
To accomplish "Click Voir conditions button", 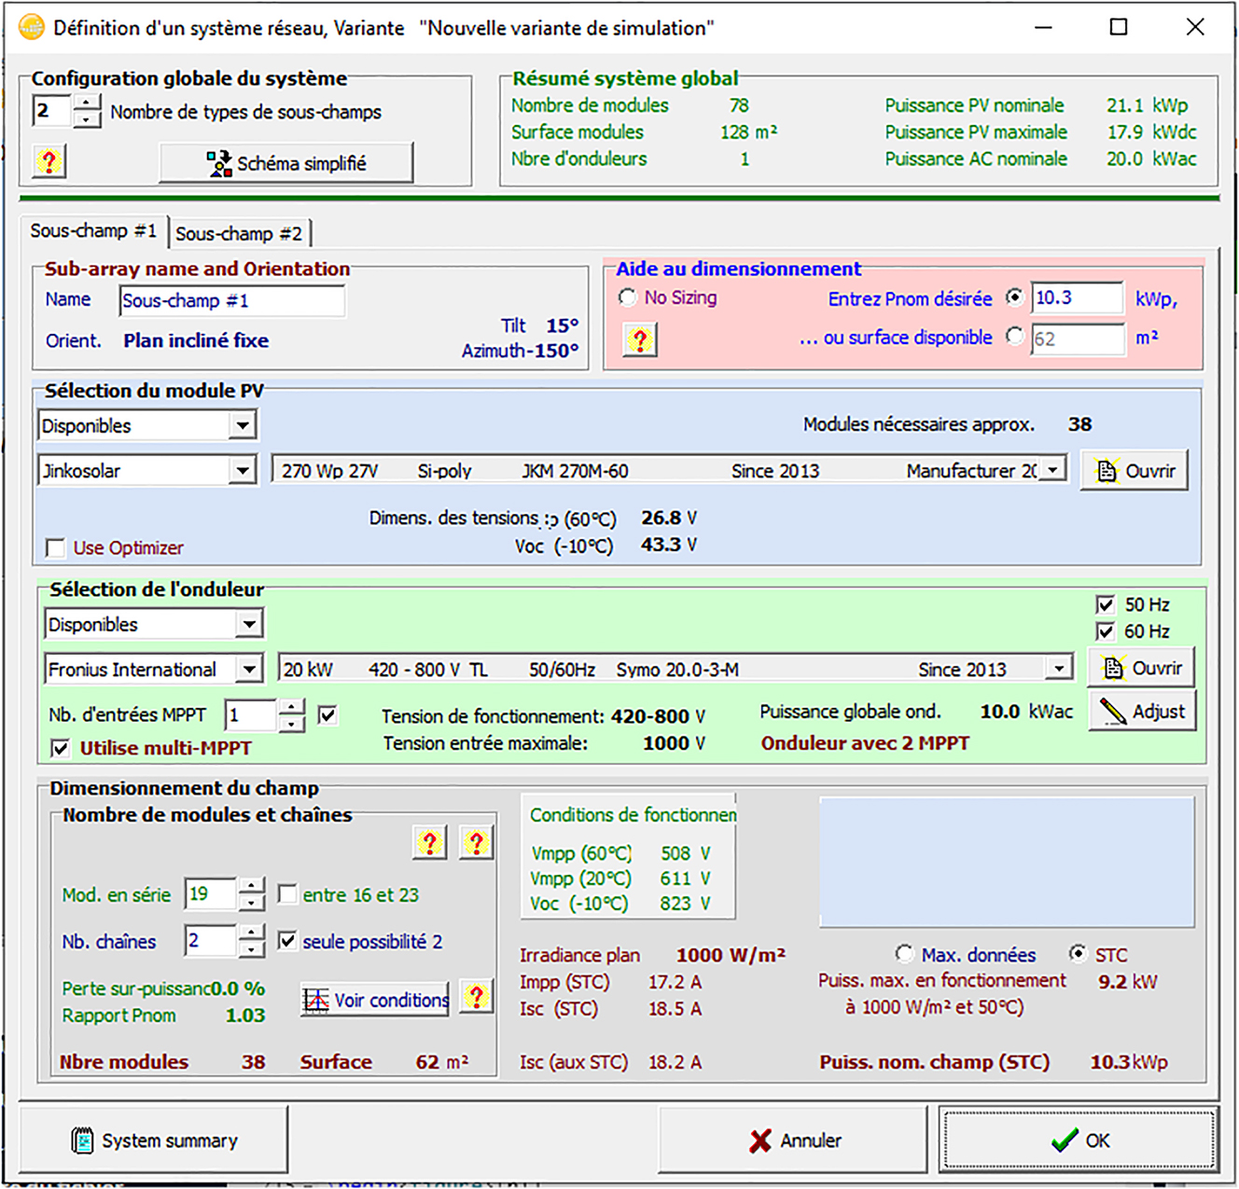I will coord(375,1000).
